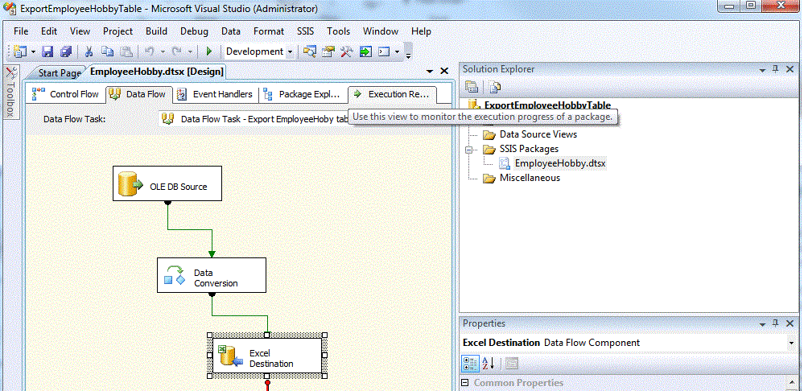Toggle Alphabetical sort in Properties panel
Image resolution: width=804 pixels, height=391 pixels.
click(x=489, y=364)
